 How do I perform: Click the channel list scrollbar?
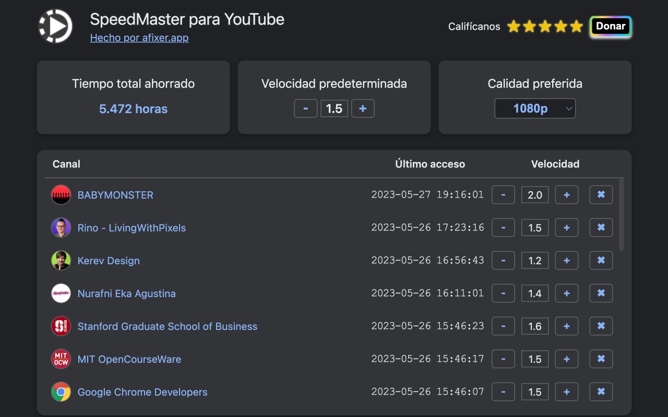point(621,215)
